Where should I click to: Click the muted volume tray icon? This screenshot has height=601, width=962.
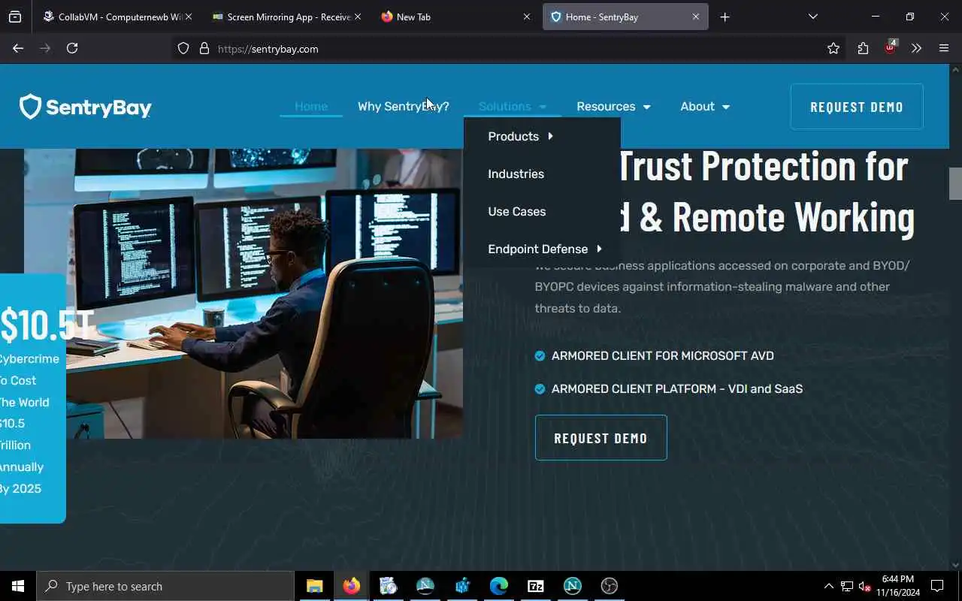(865, 586)
